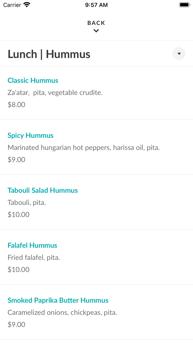The width and height of the screenshot is (193, 343).
Task: Tap the Wi-Fi status icon
Action: pos(27,5)
